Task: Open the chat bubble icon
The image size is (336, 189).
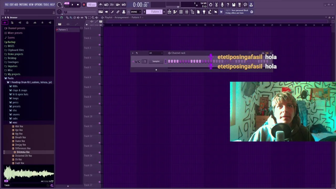Action: 245,5
